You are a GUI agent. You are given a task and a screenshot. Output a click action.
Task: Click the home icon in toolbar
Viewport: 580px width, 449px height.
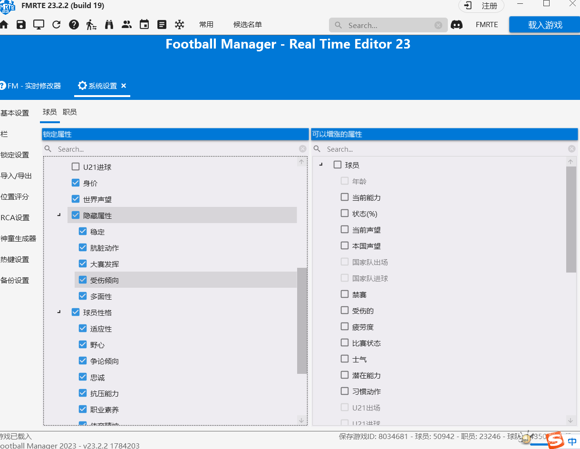(x=4, y=25)
